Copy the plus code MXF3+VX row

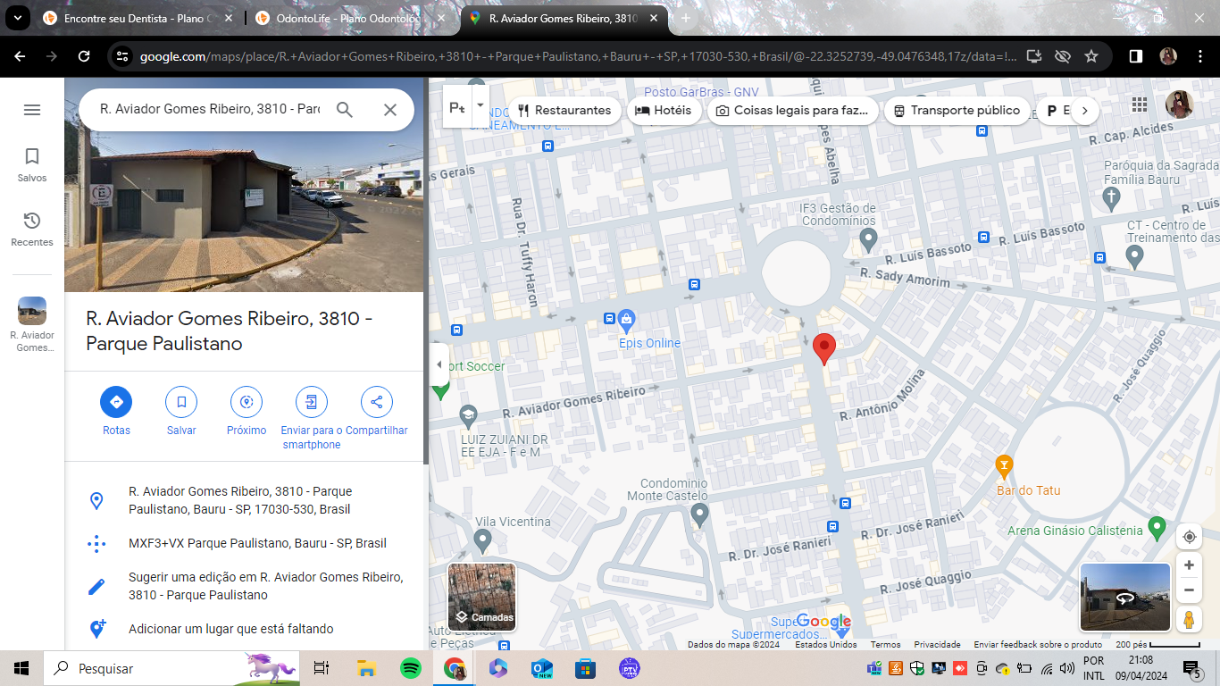[x=244, y=543]
